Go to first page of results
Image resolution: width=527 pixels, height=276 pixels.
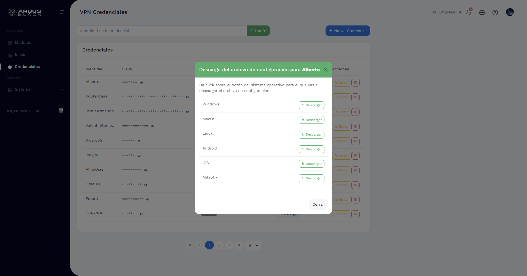(x=190, y=245)
